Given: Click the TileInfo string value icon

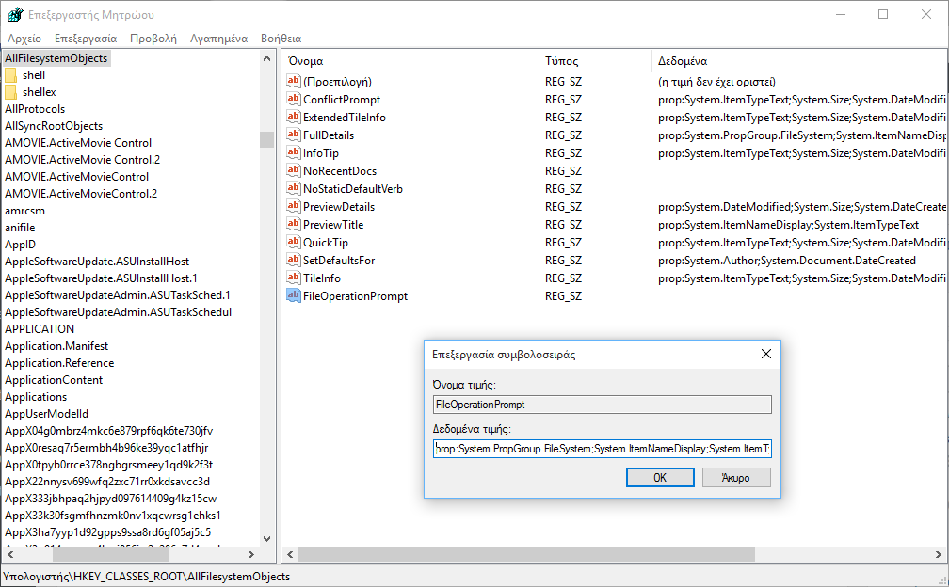Looking at the screenshot, I should pos(293,278).
